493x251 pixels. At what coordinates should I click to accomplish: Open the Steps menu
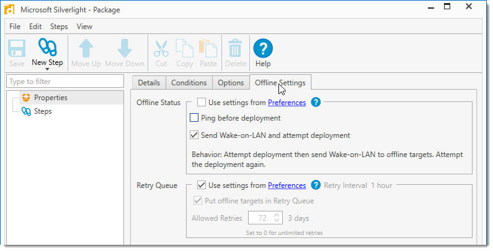point(59,27)
